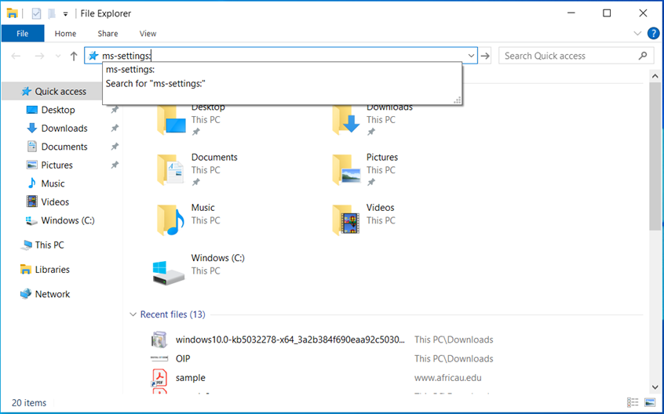Screen dimensions: 664x414
Task: Select Videos in the navigation pane
Action: tap(55, 202)
